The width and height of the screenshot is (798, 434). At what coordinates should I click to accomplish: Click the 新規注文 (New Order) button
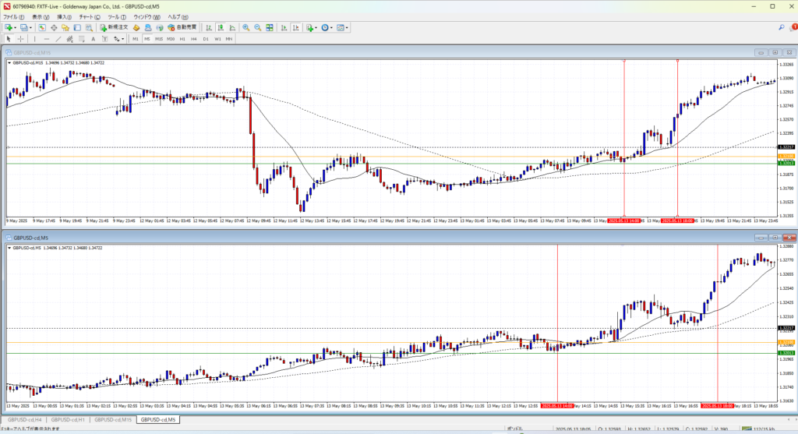pos(113,27)
